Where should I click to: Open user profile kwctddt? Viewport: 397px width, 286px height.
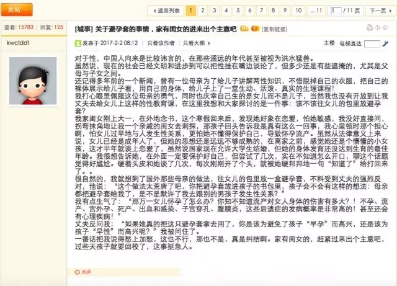(x=18, y=43)
